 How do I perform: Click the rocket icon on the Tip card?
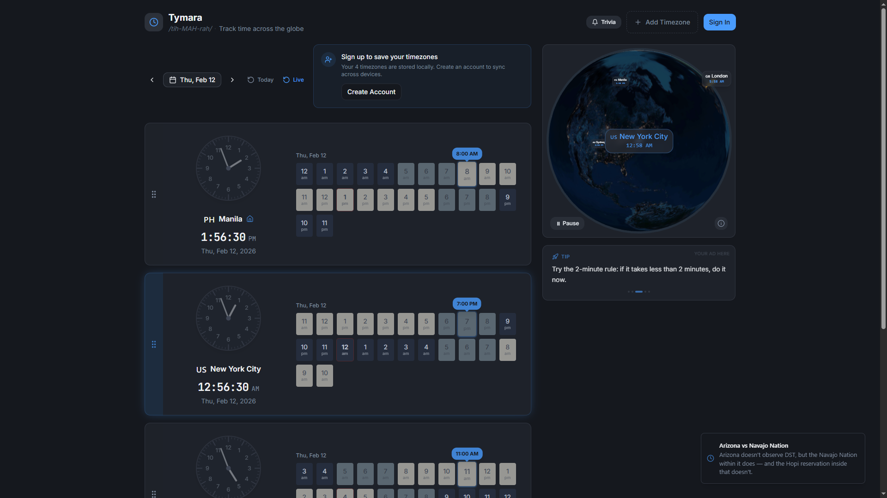tap(556, 257)
